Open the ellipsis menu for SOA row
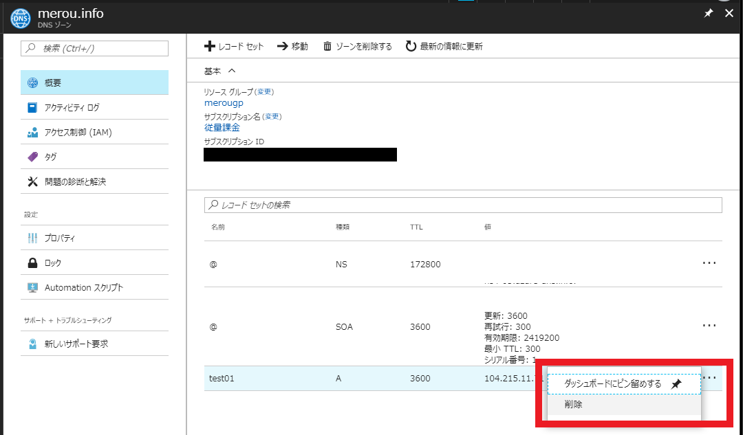This screenshot has height=435, width=743. point(709,325)
